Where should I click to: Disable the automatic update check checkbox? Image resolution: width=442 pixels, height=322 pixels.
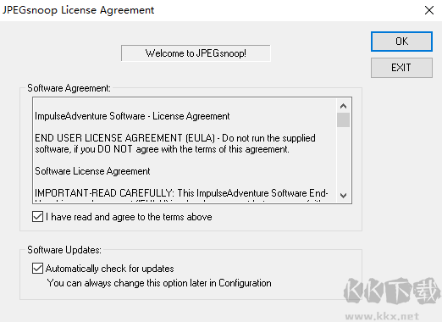coord(37,269)
